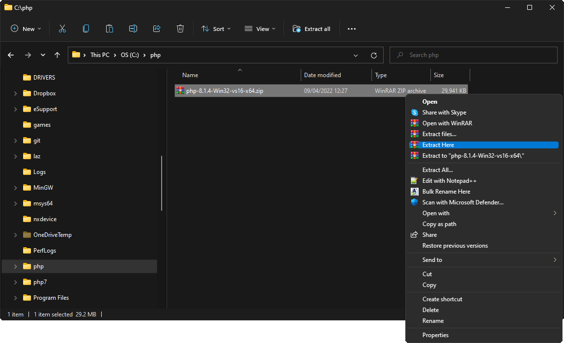
Task: Choose Create shortcut entry
Action: click(484, 299)
